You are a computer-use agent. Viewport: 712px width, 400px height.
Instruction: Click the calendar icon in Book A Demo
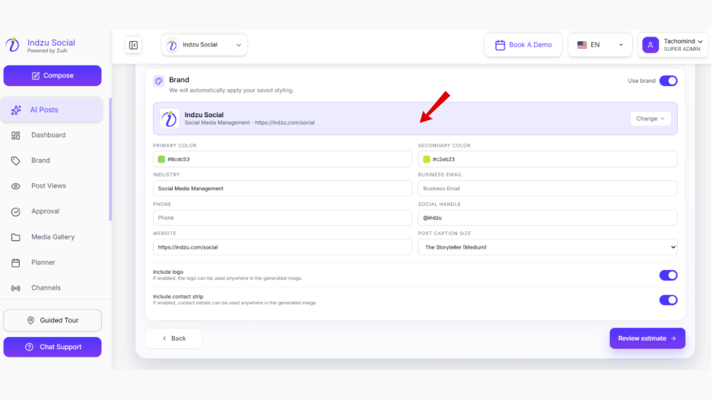click(500, 45)
